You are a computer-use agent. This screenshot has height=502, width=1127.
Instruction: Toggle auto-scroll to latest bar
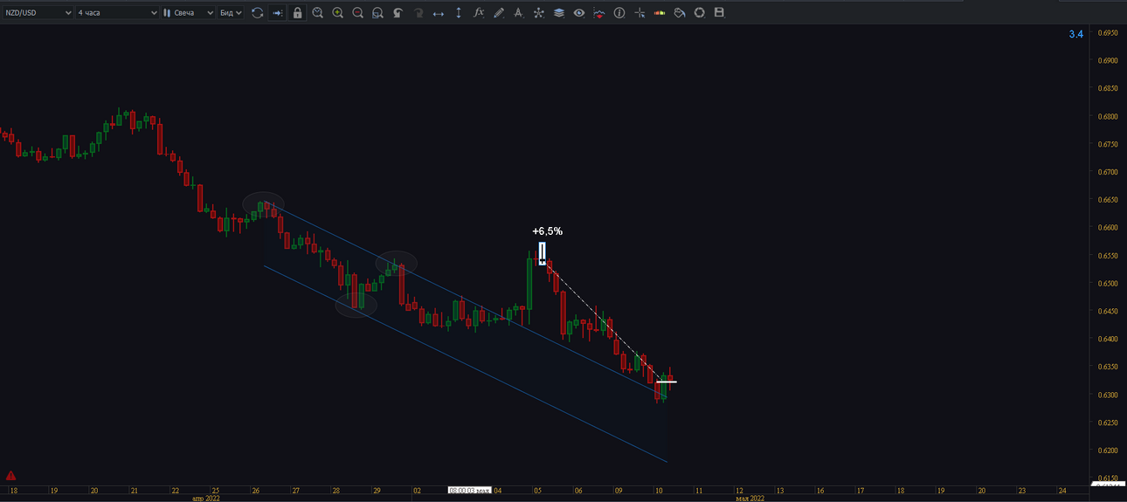[x=278, y=13]
